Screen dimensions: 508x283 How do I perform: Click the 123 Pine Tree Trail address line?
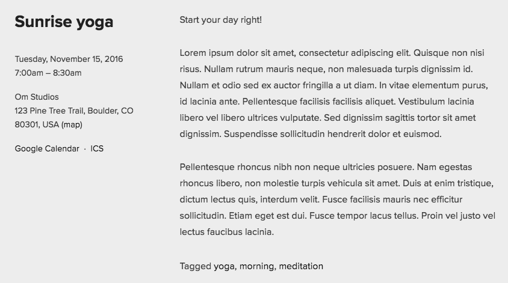click(74, 111)
